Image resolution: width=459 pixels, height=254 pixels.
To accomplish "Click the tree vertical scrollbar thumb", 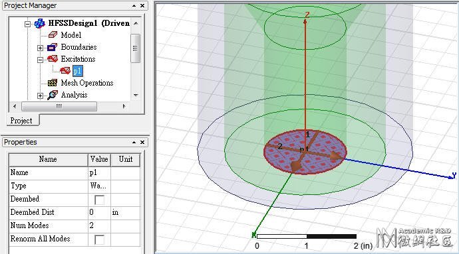I will 135,48.
